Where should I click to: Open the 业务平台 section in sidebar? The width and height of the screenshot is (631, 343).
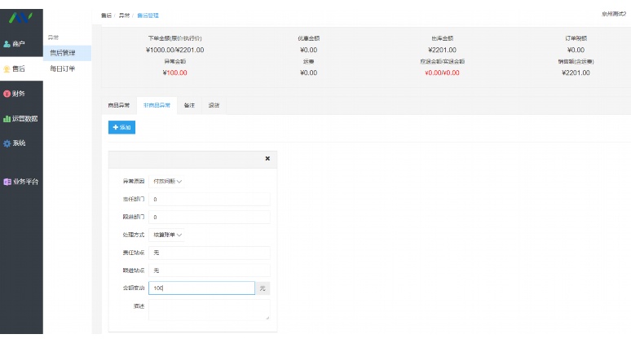coord(21,182)
